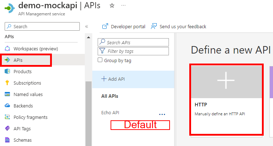Click the API Tags tag icon
This screenshot has height=146, width=273.
(7, 129)
